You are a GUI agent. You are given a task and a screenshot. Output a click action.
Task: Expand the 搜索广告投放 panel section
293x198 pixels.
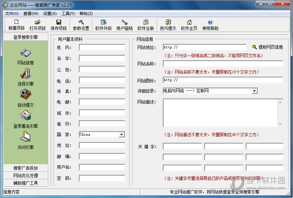click(x=26, y=168)
